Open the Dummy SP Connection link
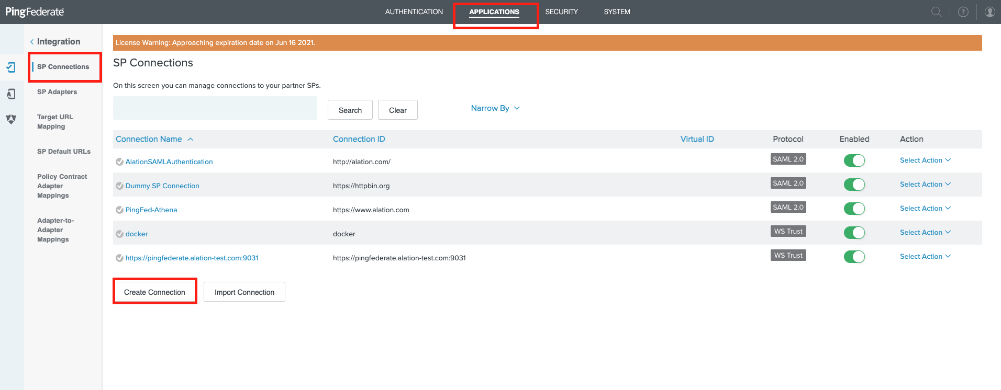The height and width of the screenshot is (390, 1001). coord(162,186)
